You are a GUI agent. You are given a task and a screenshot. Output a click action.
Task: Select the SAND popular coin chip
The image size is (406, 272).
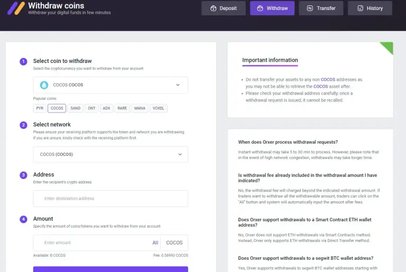click(x=76, y=108)
